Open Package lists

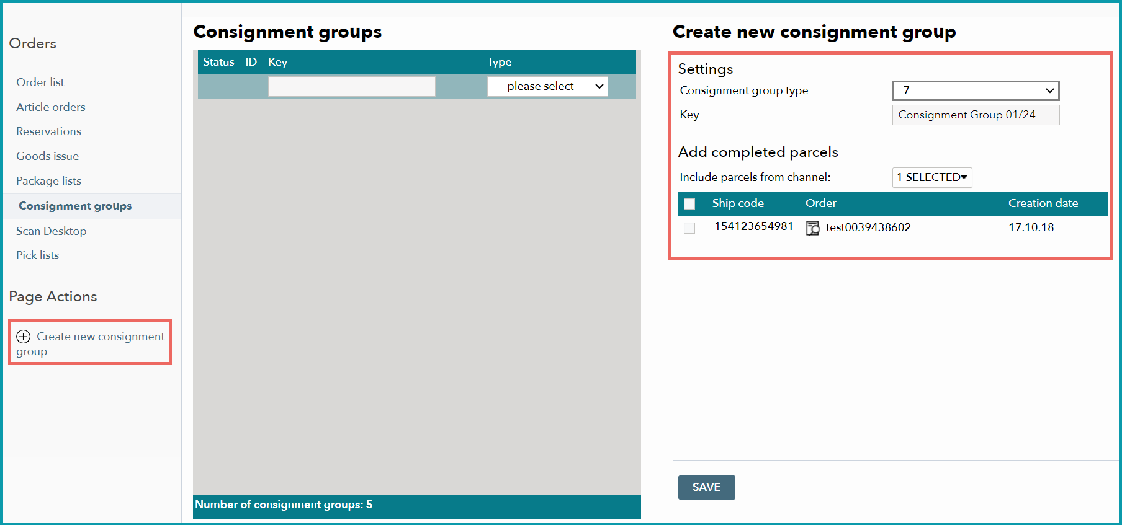(x=49, y=181)
